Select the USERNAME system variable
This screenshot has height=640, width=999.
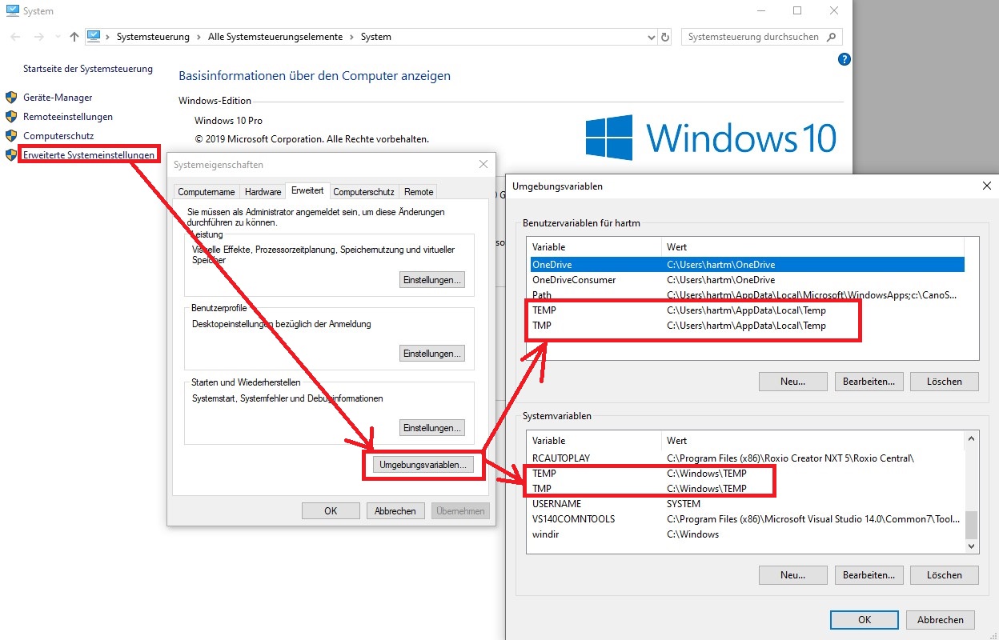click(x=746, y=504)
